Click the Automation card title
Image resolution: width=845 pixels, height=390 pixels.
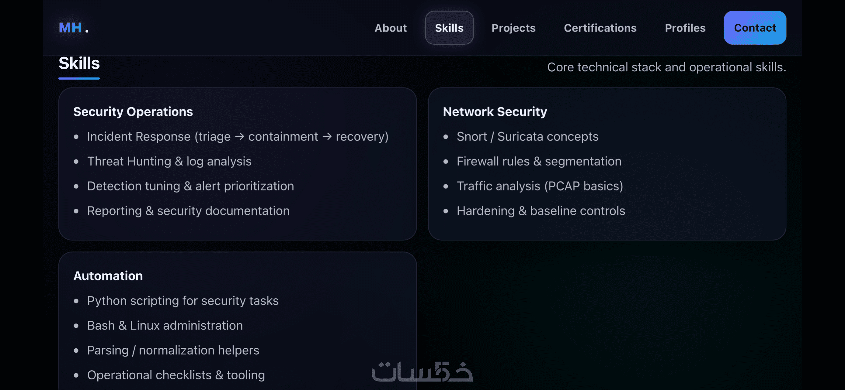point(108,276)
